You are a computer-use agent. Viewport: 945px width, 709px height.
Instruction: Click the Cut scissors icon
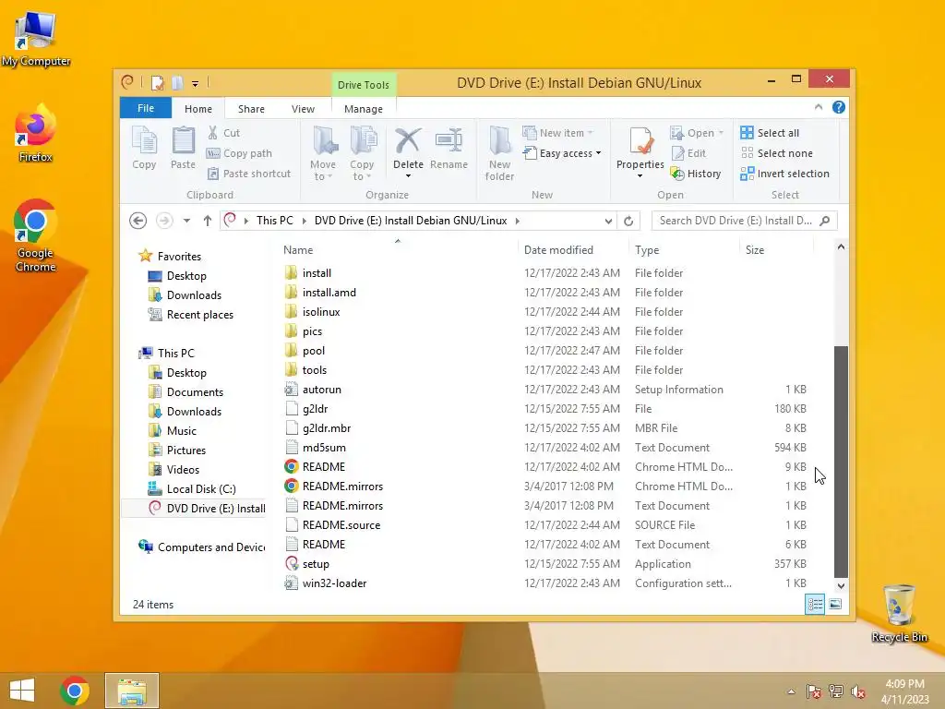[x=213, y=133]
